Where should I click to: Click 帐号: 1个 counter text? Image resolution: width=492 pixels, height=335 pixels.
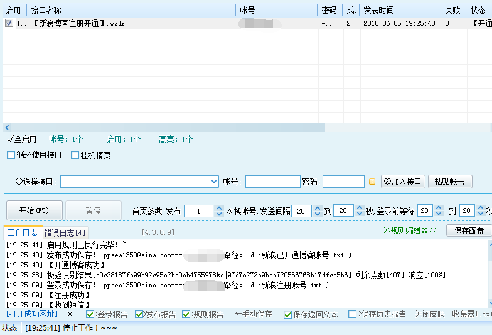[66, 139]
